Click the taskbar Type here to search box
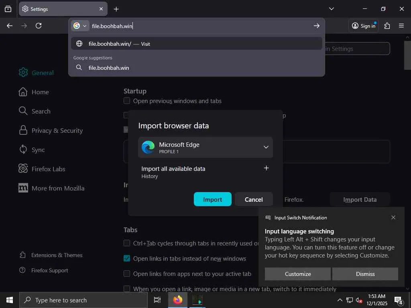This screenshot has width=411, height=308. [x=83, y=300]
